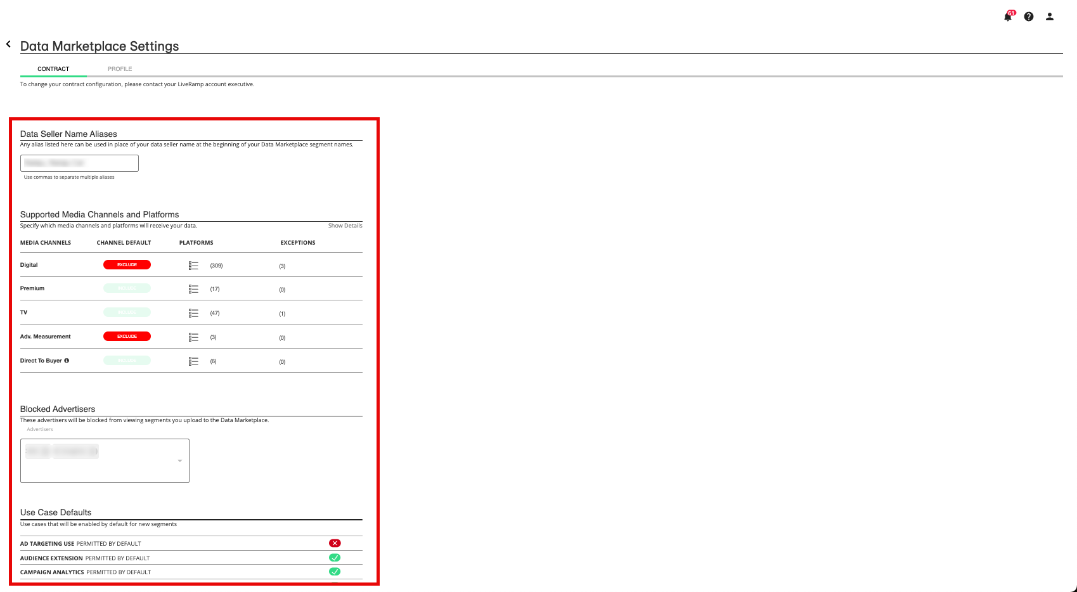Click the Data Marketplace Settings title
The image size is (1077, 592).
pyautogui.click(x=100, y=46)
